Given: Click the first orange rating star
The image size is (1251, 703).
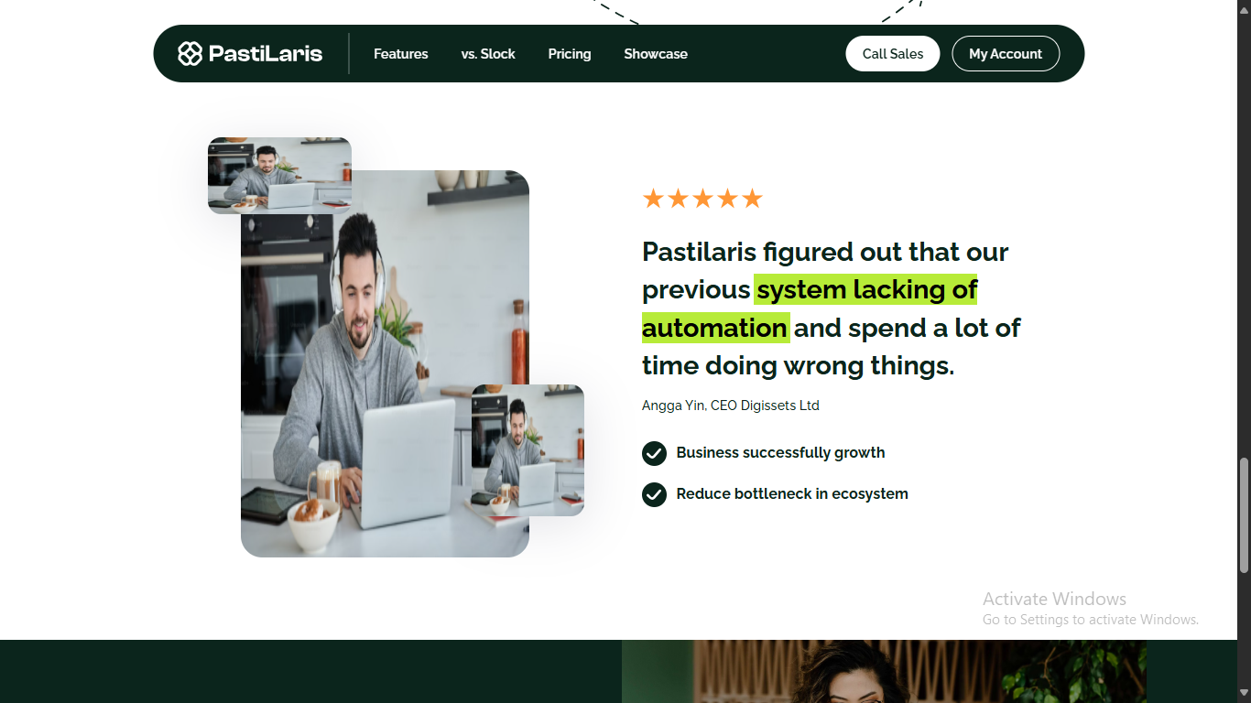Looking at the screenshot, I should (x=653, y=199).
